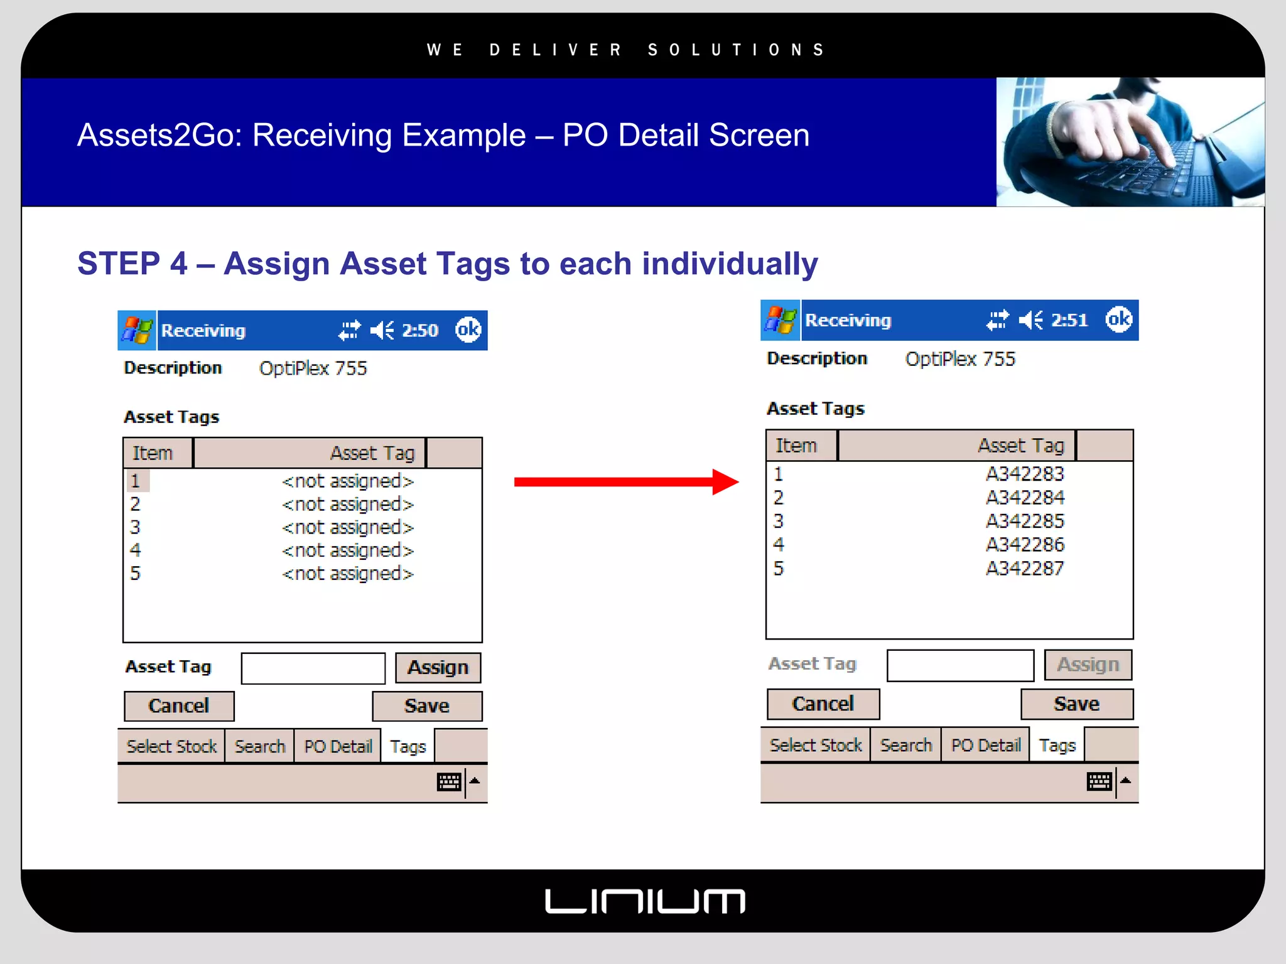Click the Asset Tag column header in the right table

click(957, 446)
